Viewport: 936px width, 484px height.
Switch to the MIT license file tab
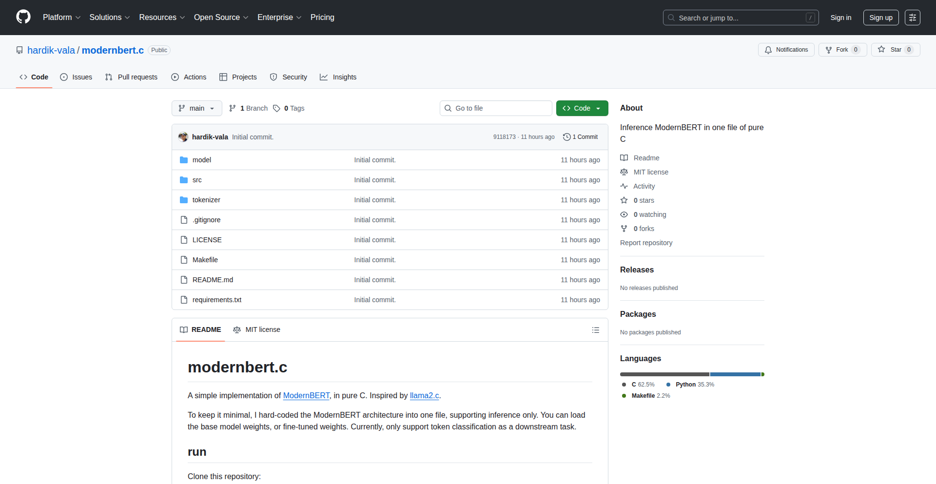pos(257,329)
